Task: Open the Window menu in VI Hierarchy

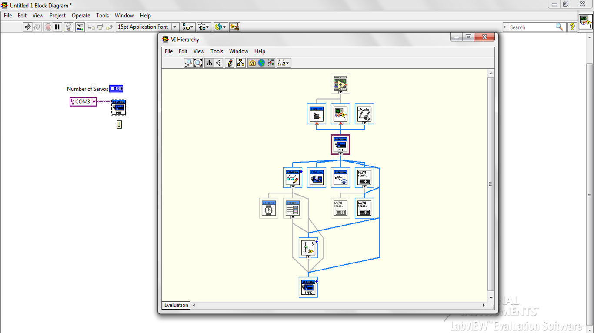Action: pos(238,51)
